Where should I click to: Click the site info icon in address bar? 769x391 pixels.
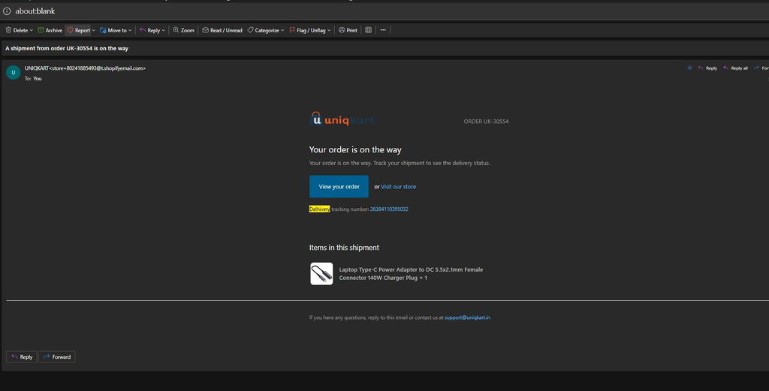[x=7, y=11]
